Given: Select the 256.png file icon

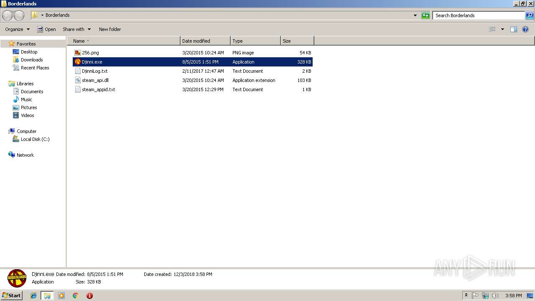Looking at the screenshot, I should tap(78, 53).
